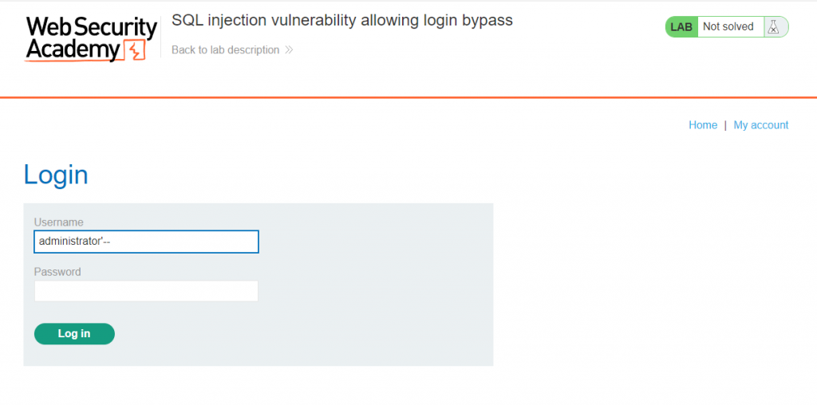
Task: Click the double chevron after lab description
Action: (289, 50)
